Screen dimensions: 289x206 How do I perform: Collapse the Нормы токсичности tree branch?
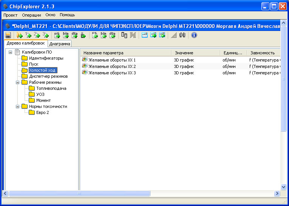[18, 106]
